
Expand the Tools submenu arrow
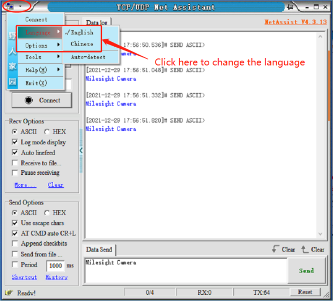click(58, 56)
